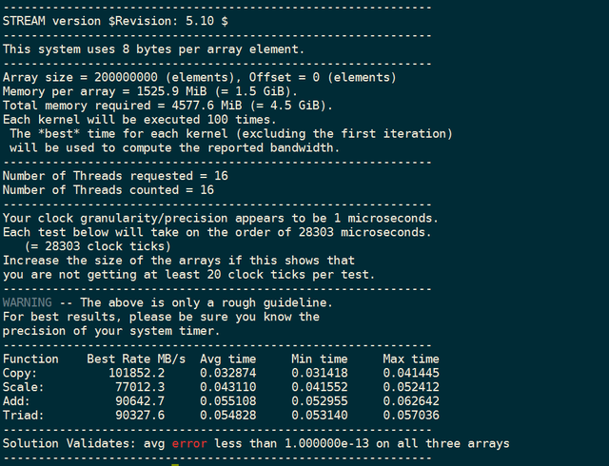
Task: Click the Copy max time value 0.041445
Action: pyautogui.click(x=411, y=373)
